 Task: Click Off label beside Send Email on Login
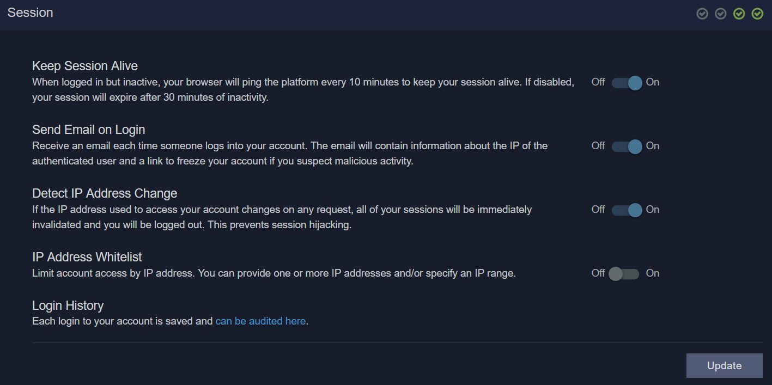[x=598, y=146]
